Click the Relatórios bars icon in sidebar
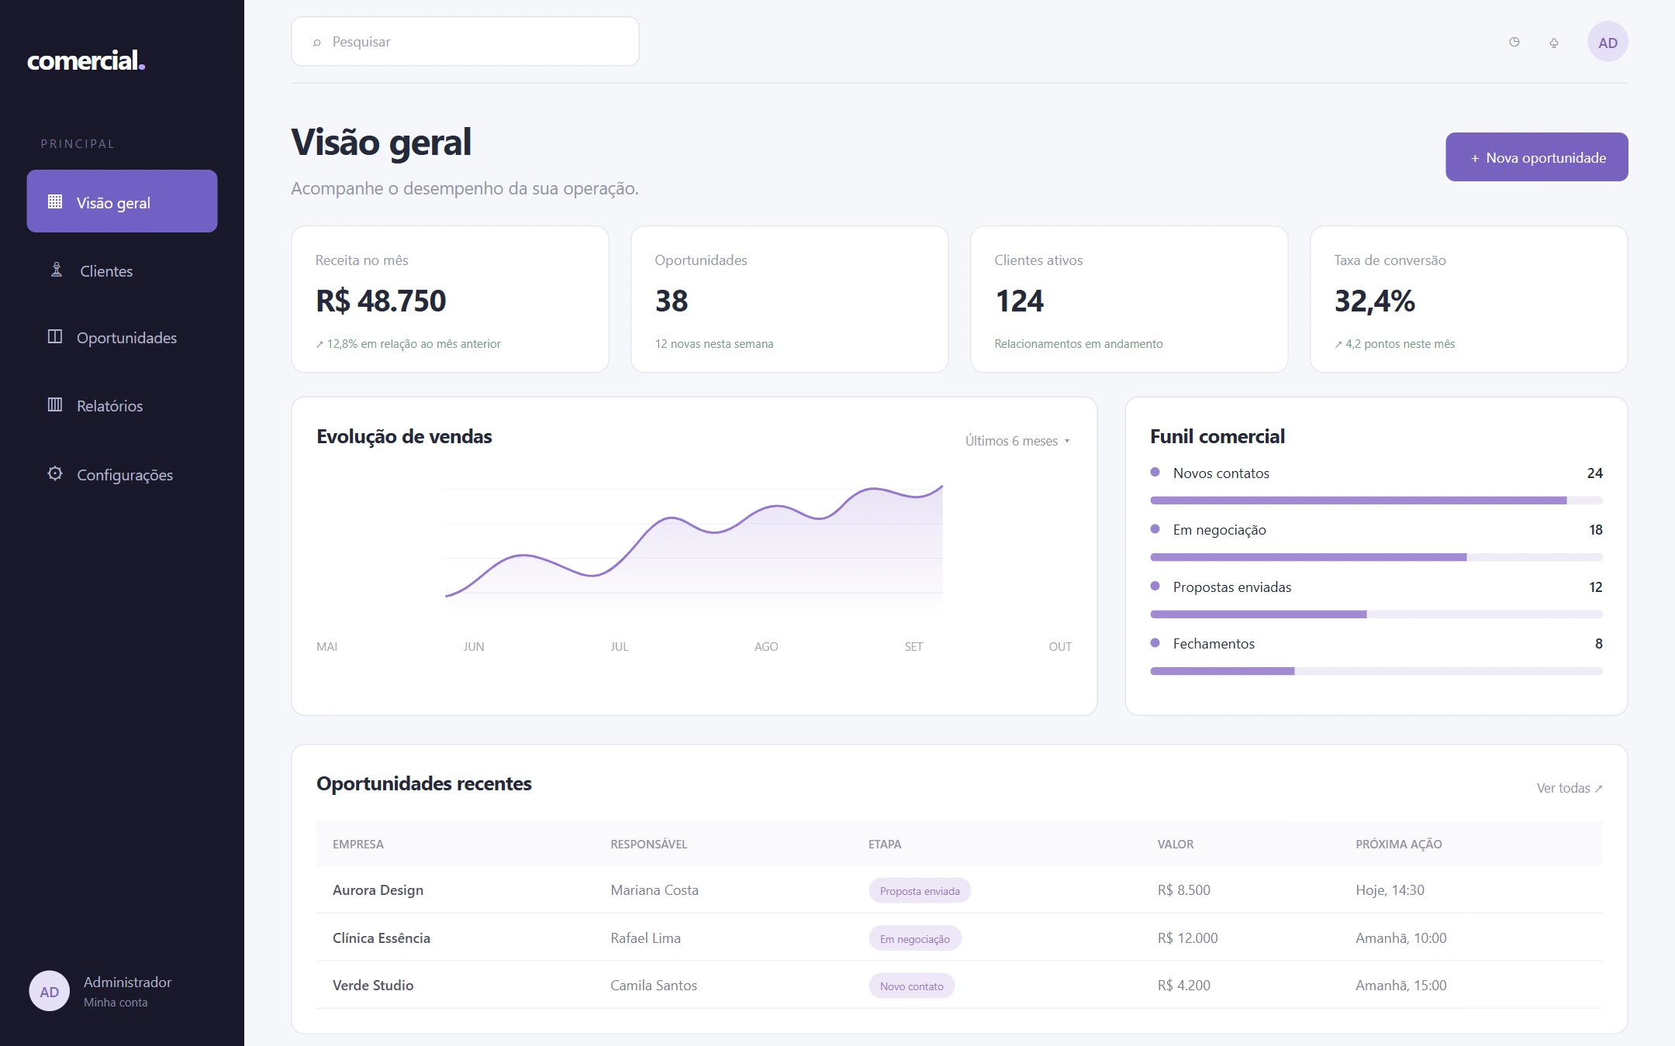This screenshot has width=1675, height=1046. [55, 404]
